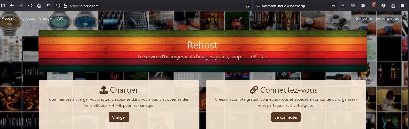Show tracking protection shield info
Image resolution: width=409 pixels, height=129 pixels.
pos(58,6)
